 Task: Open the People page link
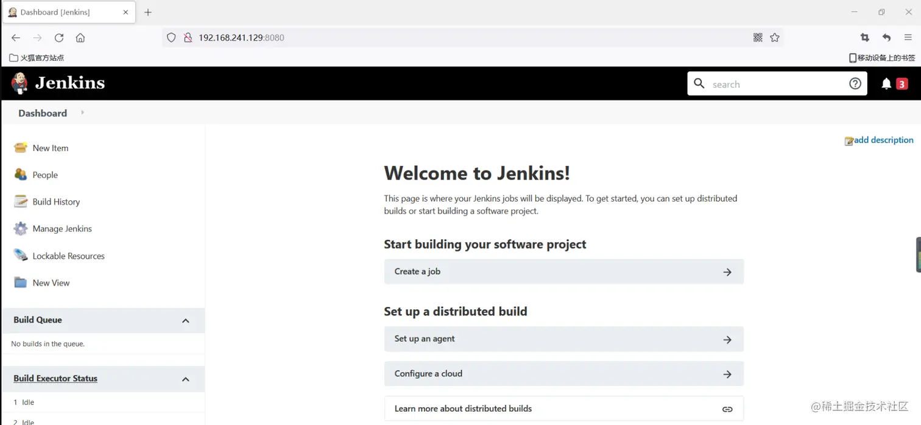click(x=45, y=175)
